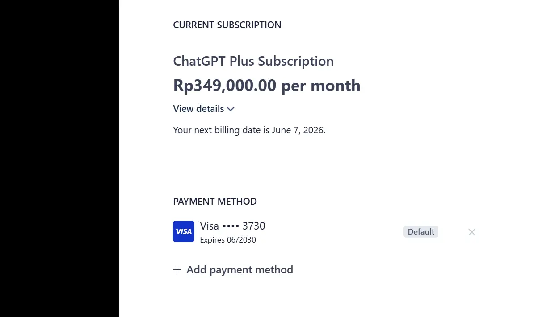Click the Default badge on the Visa card
Screen dimensions: 538x317
(x=421, y=232)
